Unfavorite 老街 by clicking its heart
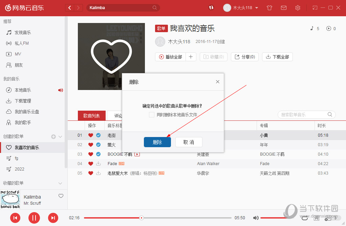Screen dimensions: 346x226 pos(90,135)
